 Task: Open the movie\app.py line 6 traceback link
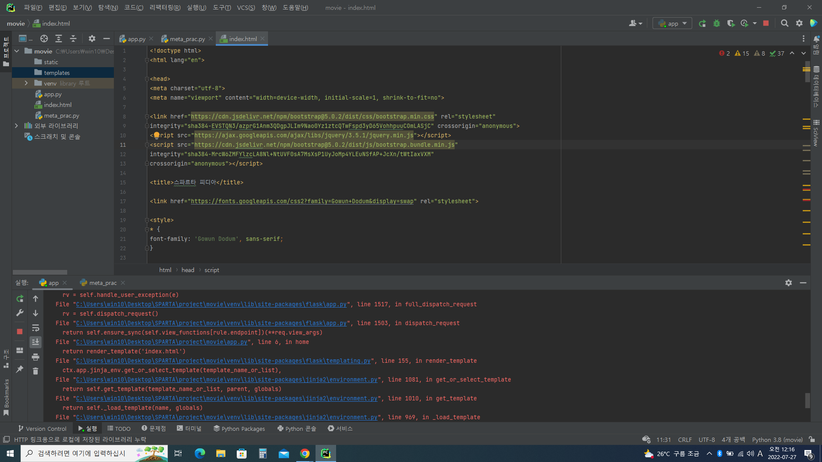(162, 342)
